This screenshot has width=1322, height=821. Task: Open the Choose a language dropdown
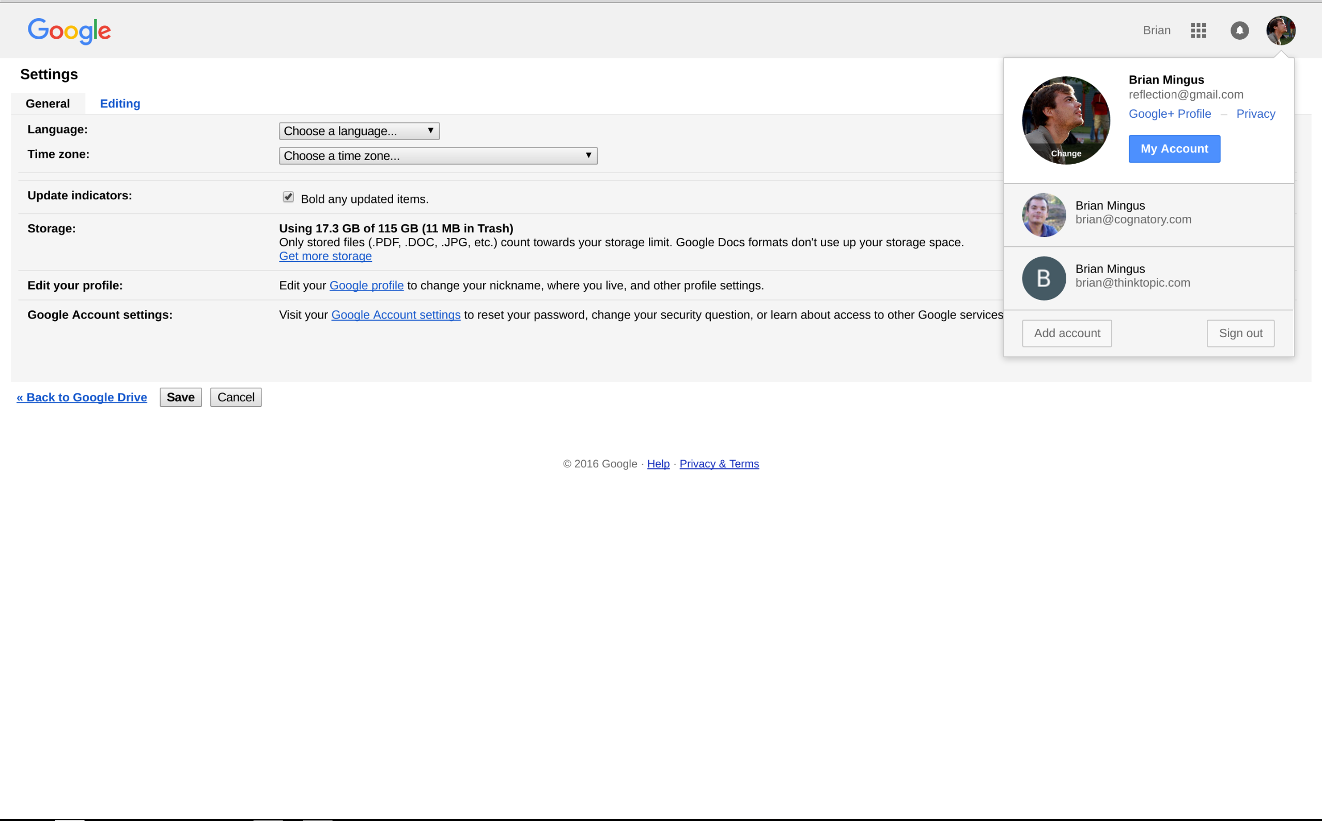click(x=359, y=131)
